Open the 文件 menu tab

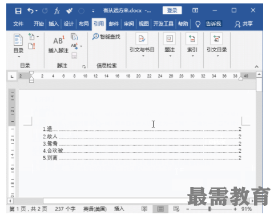(18, 24)
